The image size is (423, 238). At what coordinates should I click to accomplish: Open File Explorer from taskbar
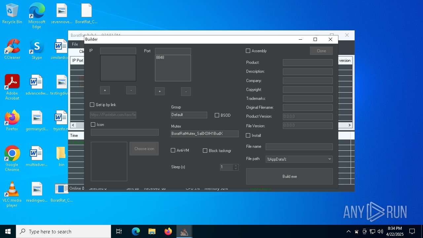click(152, 231)
